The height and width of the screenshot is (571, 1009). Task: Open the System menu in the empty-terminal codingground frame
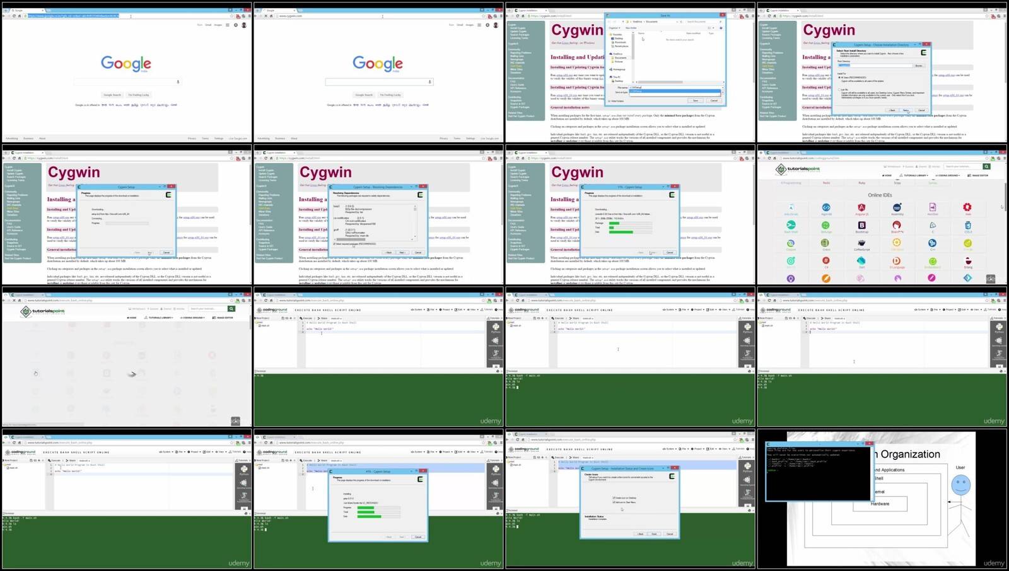coord(417,310)
